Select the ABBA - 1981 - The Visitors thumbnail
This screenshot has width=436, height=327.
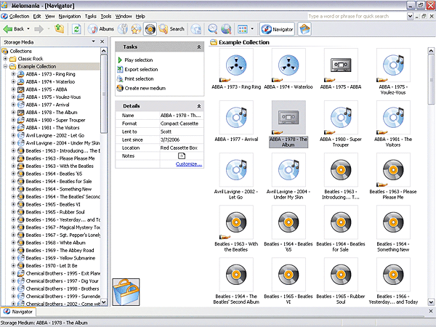point(393,118)
